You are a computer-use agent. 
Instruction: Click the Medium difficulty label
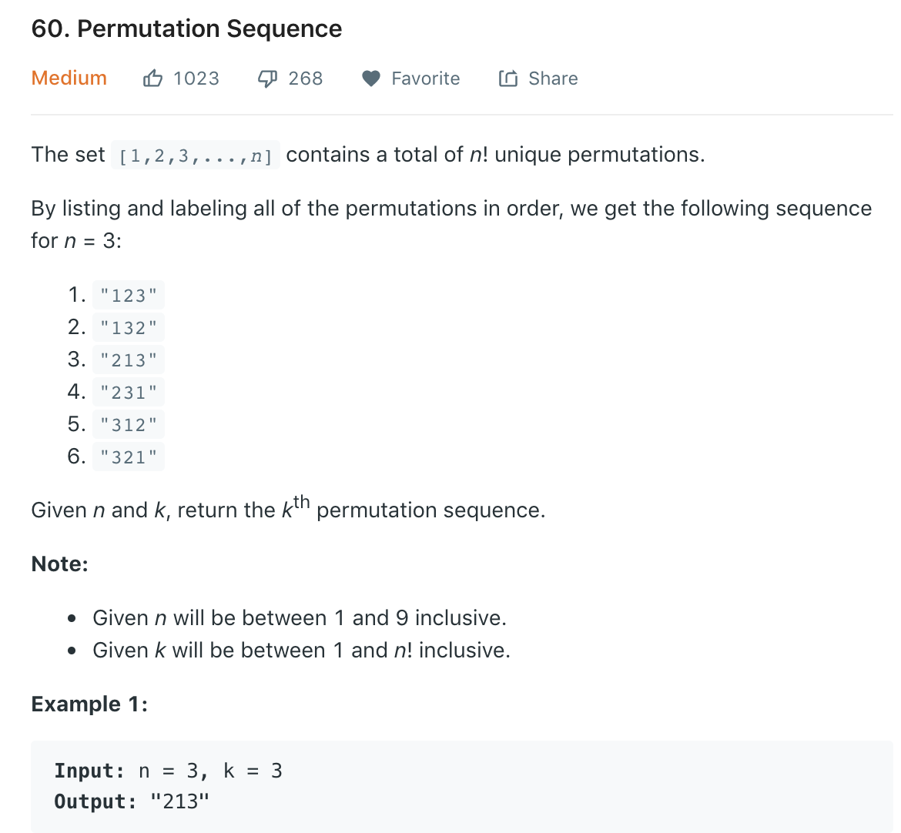click(69, 79)
